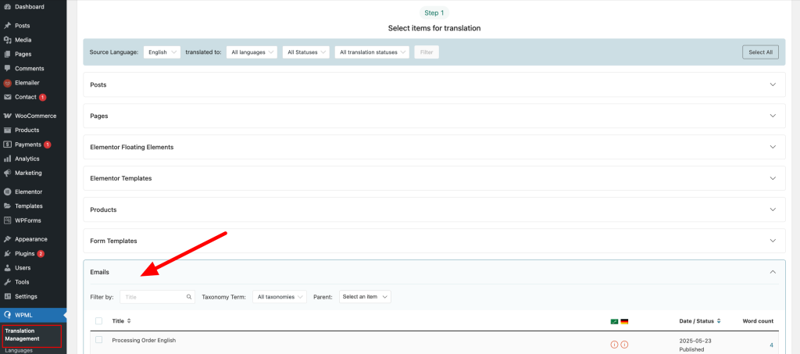Open the All translation statuses dropdown
The width and height of the screenshot is (800, 354).
372,52
